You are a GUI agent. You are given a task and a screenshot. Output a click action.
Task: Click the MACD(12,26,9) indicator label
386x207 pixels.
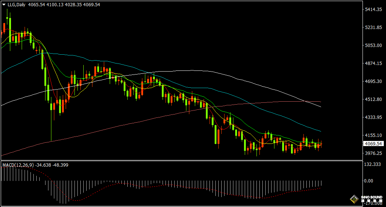pos(18,165)
